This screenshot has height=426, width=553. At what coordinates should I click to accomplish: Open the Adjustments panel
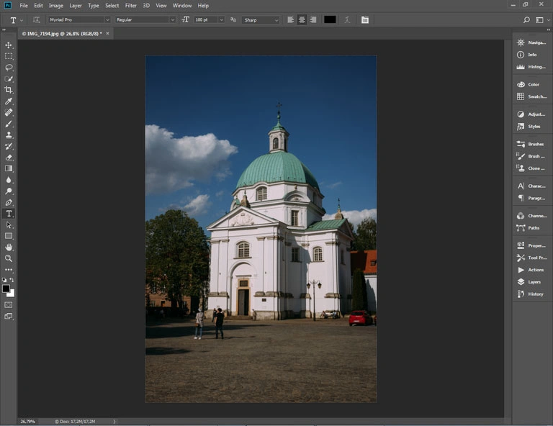tap(532, 114)
